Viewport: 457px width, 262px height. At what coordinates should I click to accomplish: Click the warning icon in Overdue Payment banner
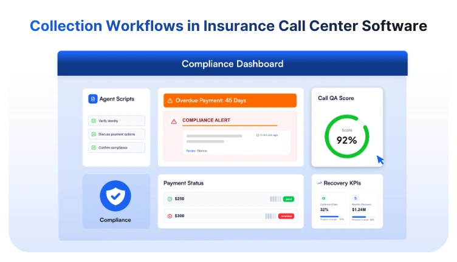170,101
